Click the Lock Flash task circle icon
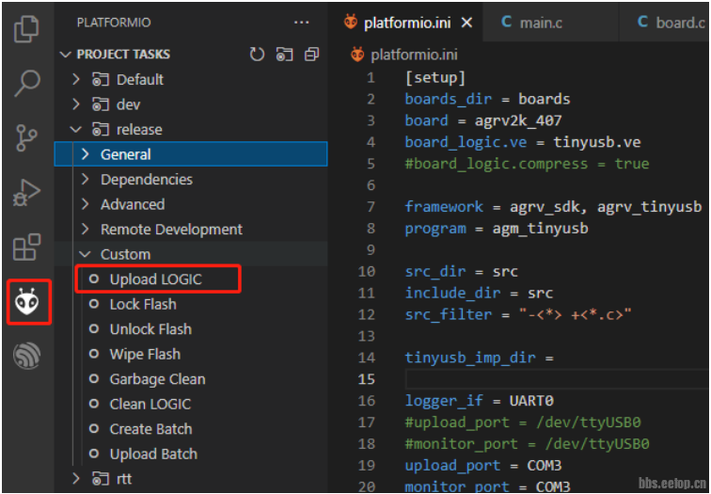Viewport: 711px width, 494px height. tap(94, 304)
